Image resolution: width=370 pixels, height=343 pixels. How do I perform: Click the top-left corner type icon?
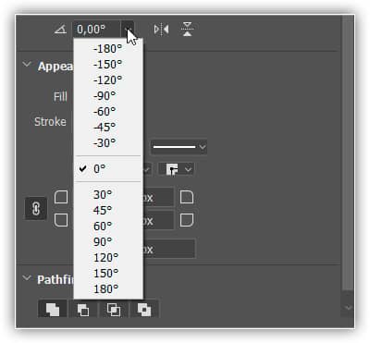click(61, 197)
